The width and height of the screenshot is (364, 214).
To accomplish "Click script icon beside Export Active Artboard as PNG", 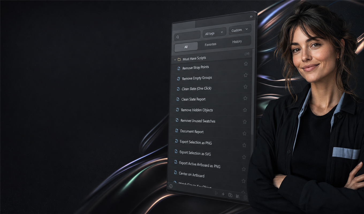I will [176, 162].
